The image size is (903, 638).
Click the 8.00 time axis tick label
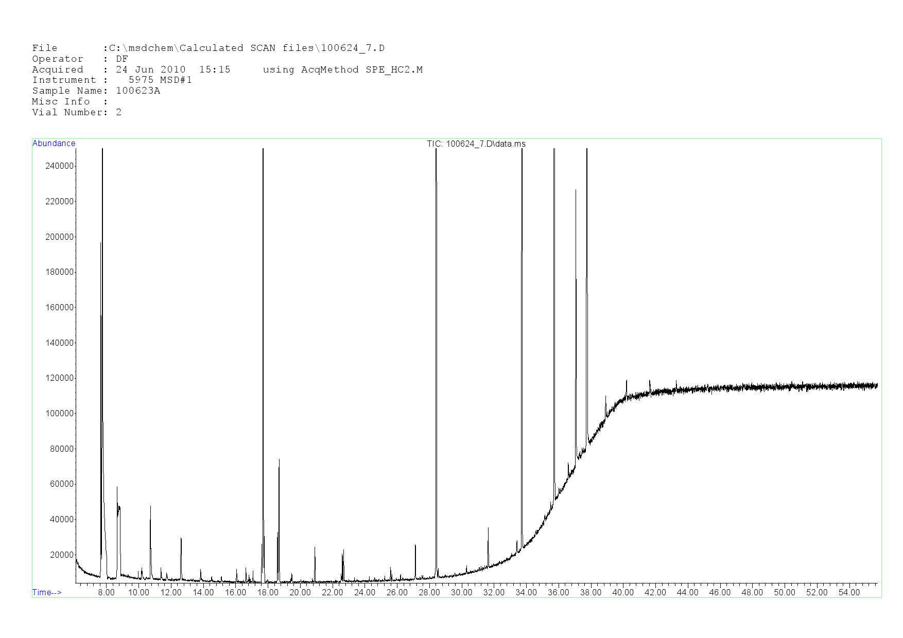[106, 592]
